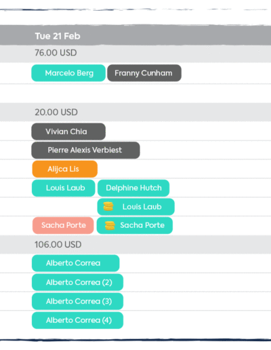Click coins icon on Sacha Porte booking
271x350 pixels.
tap(110, 225)
